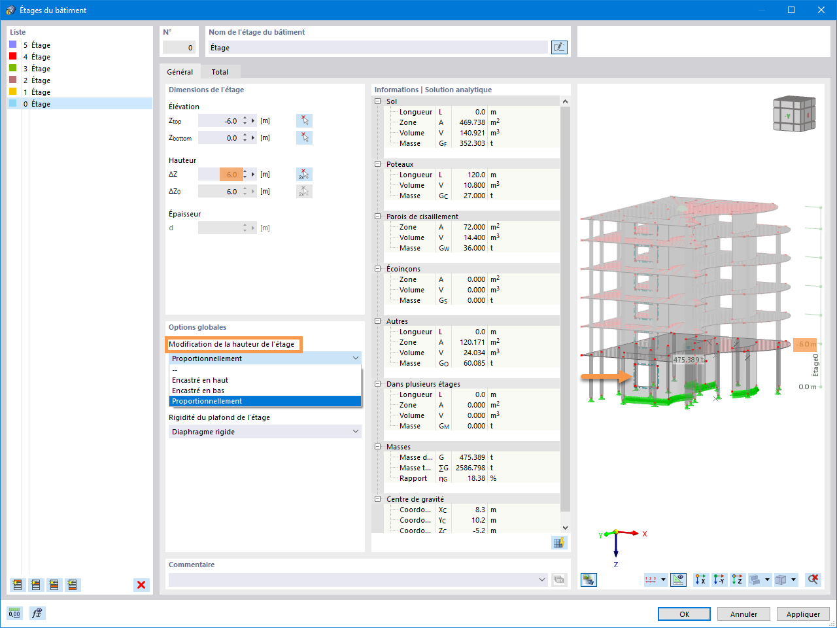Click the numbering 1 2 3 icon
Image resolution: width=837 pixels, height=628 pixels.
coord(651,580)
